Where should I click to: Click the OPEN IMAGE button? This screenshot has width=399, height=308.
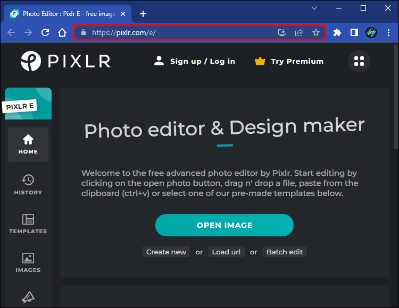224,225
